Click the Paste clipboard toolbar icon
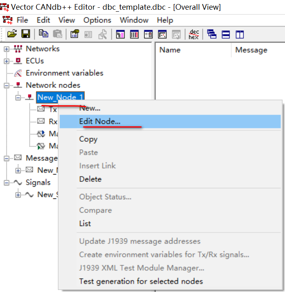The width and height of the screenshot is (285, 292). click(57, 34)
